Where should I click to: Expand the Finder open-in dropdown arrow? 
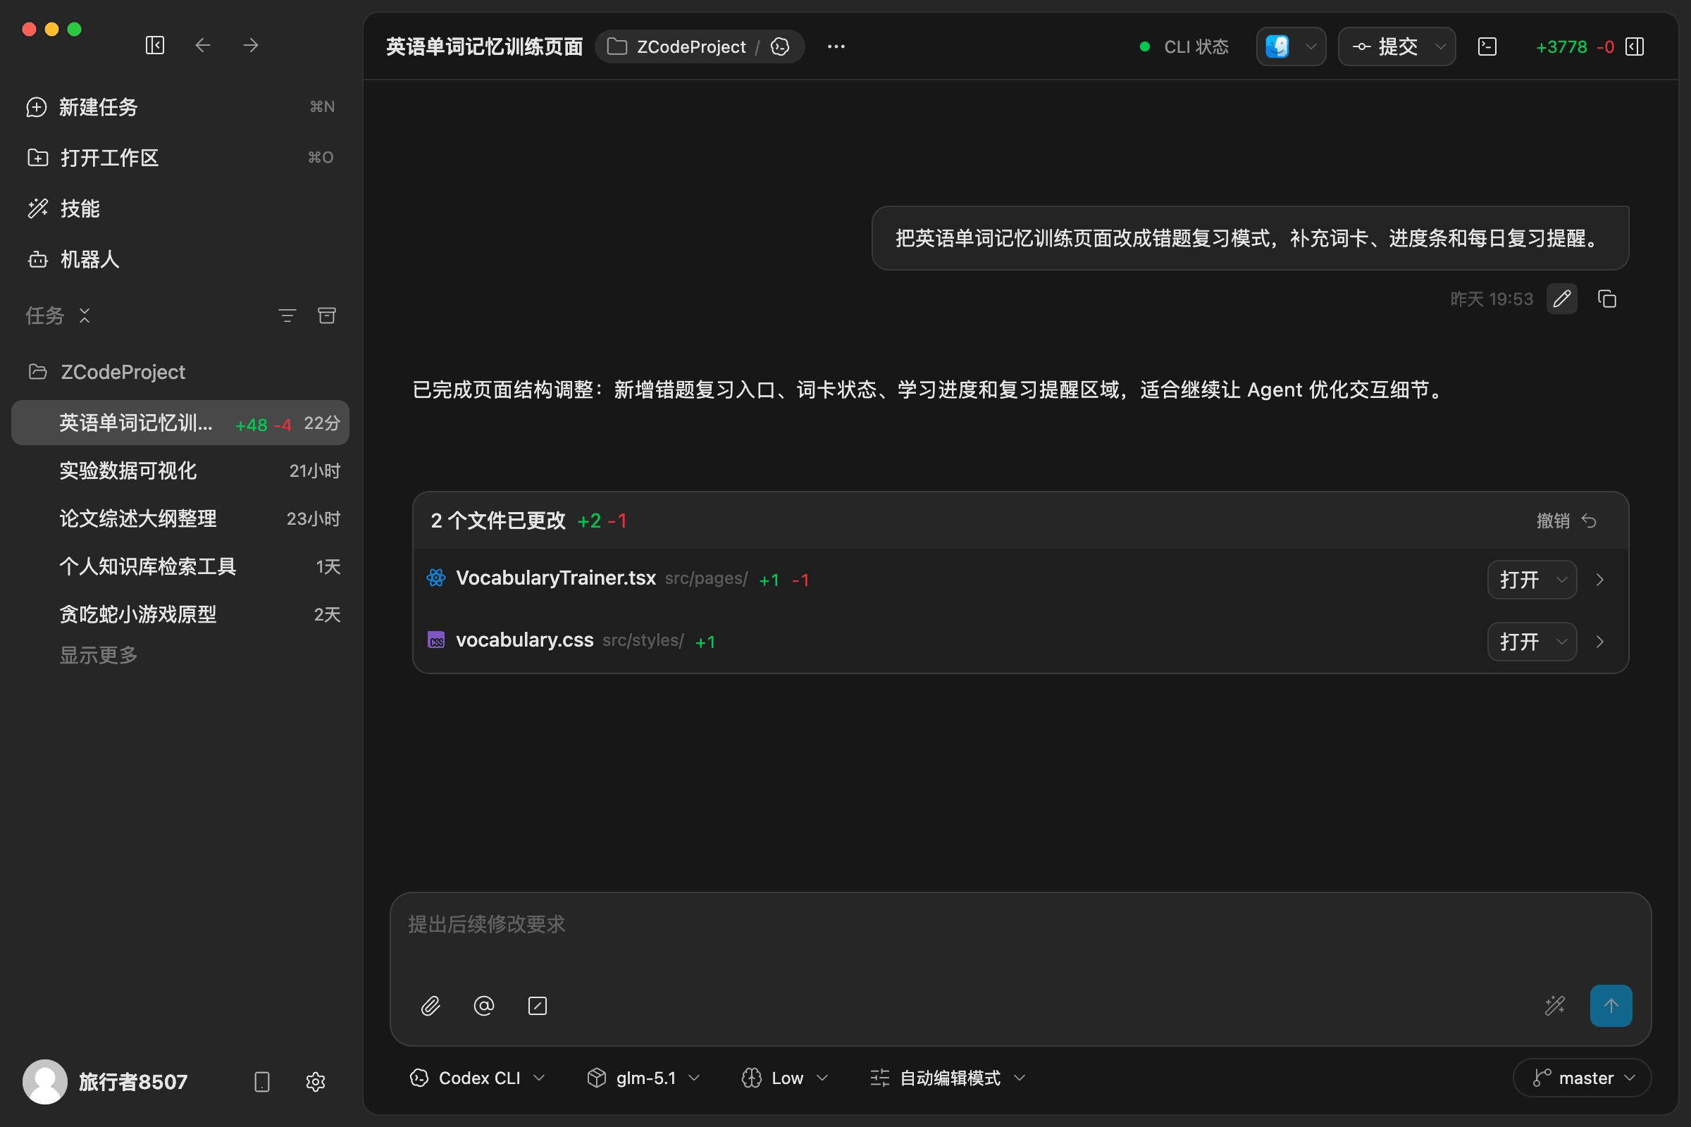(1311, 46)
